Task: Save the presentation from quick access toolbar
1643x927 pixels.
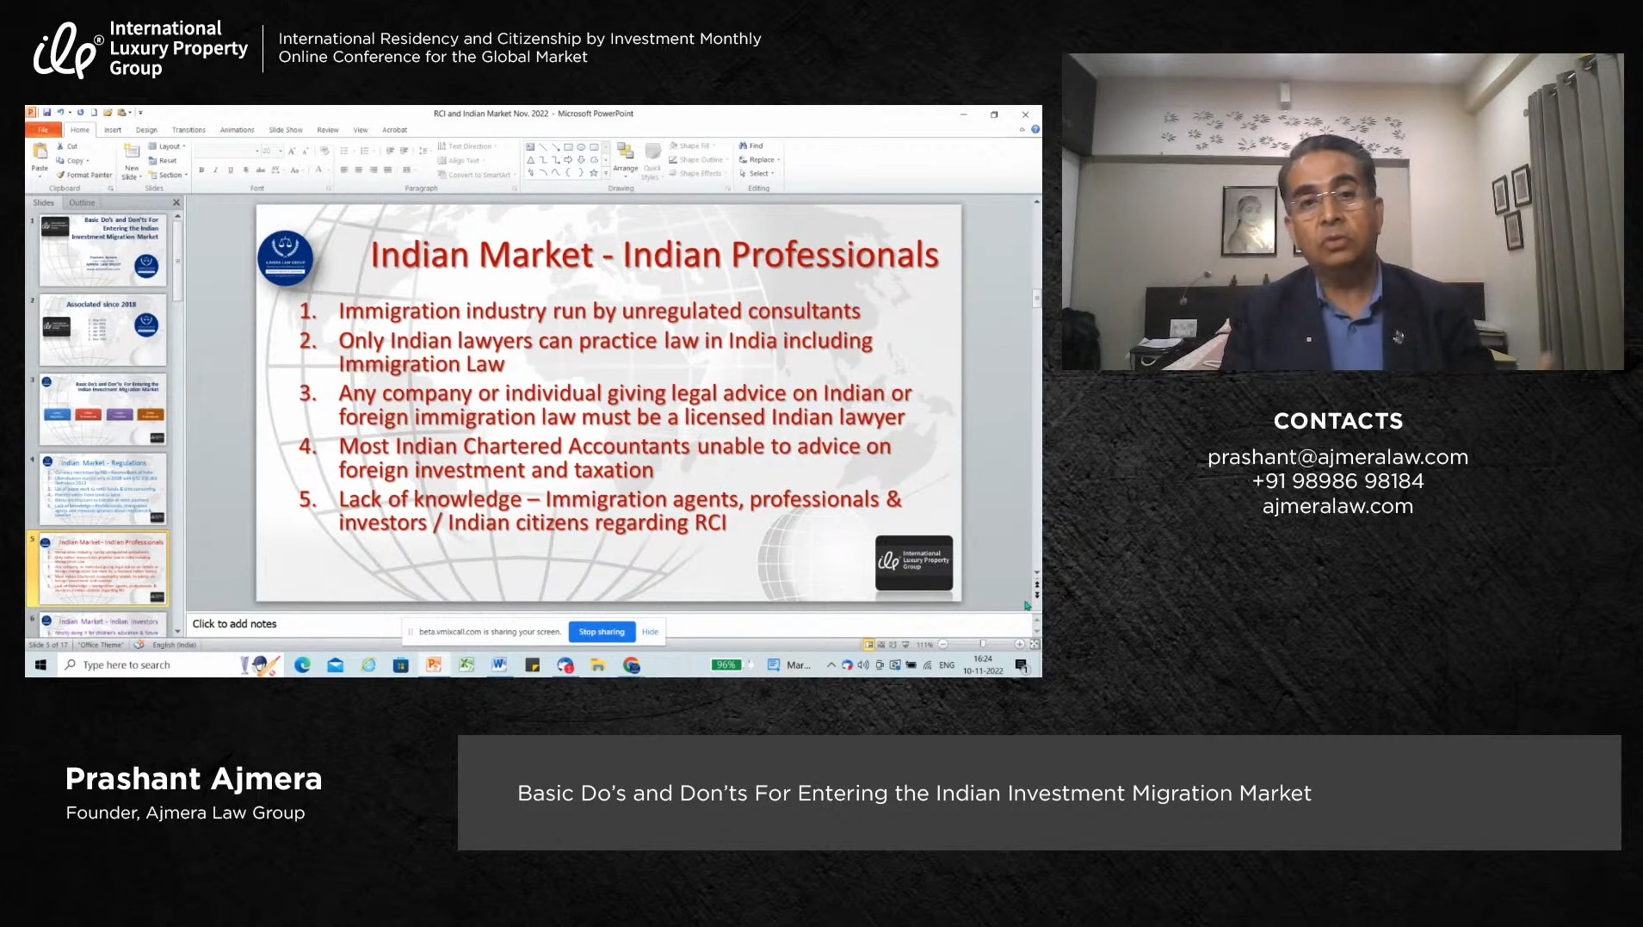Action: [x=46, y=113]
